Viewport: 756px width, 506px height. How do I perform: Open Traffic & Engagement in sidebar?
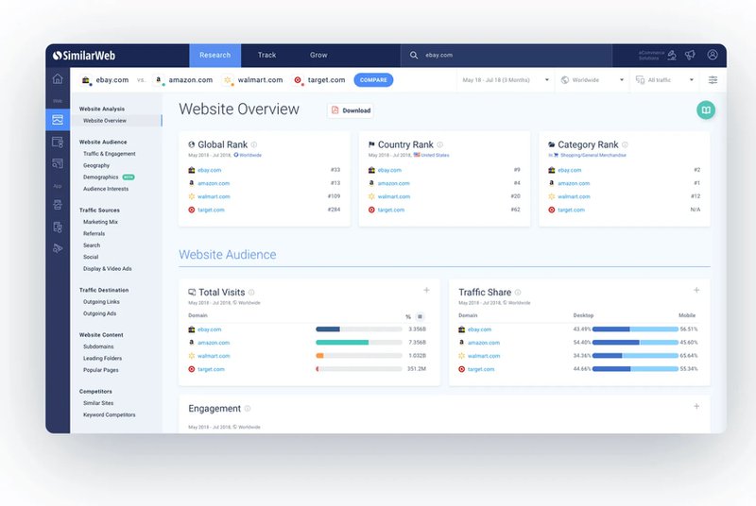pyautogui.click(x=109, y=153)
